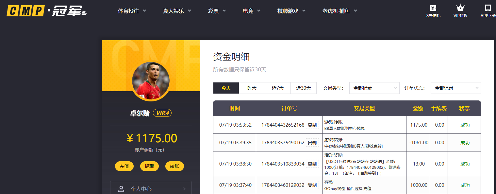This screenshot has height=194, width=496.
Task: Click BB真人转账到中心钱包 description
Action: [344, 129]
